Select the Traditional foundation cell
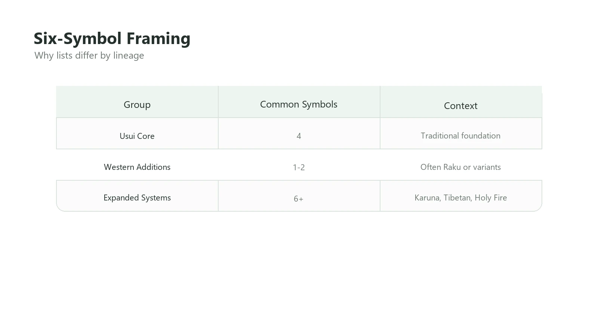598x336 pixels. (x=461, y=133)
